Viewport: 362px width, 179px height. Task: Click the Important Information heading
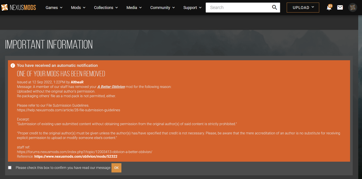click(x=49, y=45)
